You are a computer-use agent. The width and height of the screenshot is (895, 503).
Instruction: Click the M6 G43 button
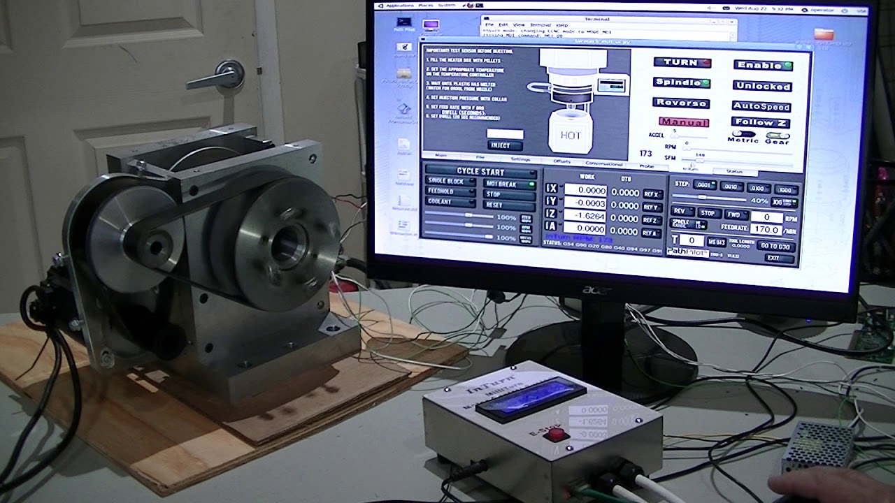coord(715,242)
